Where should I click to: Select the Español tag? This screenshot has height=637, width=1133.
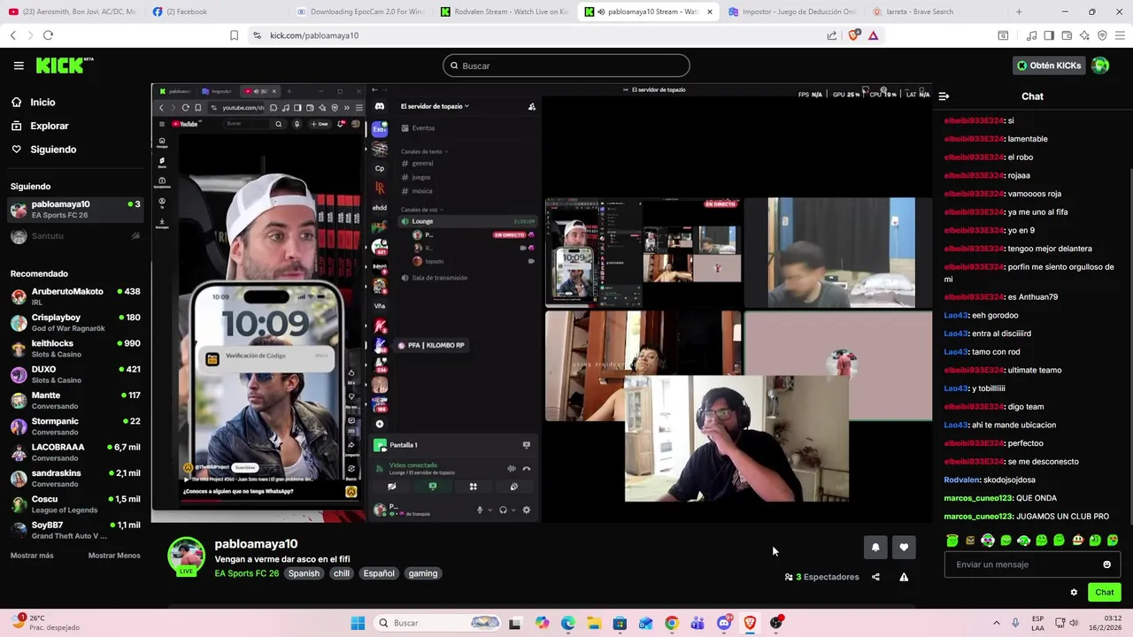pyautogui.click(x=379, y=573)
